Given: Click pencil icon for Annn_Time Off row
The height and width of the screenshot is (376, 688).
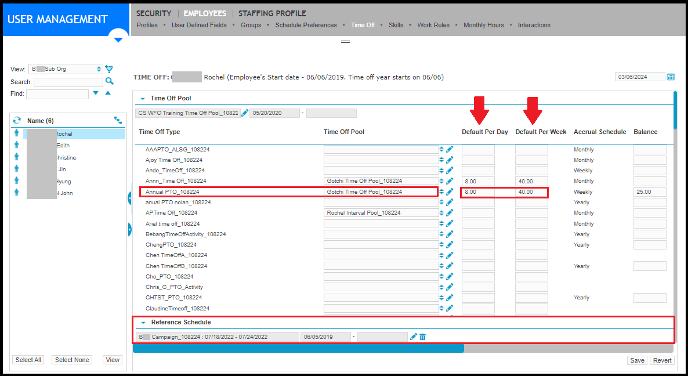Looking at the screenshot, I should 450,181.
